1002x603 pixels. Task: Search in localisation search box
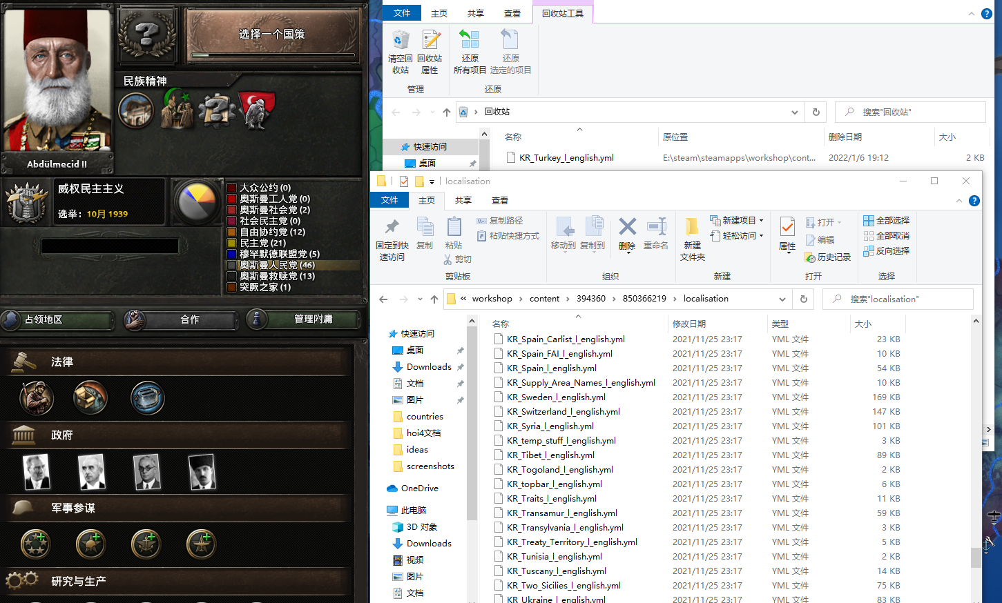[x=898, y=299]
